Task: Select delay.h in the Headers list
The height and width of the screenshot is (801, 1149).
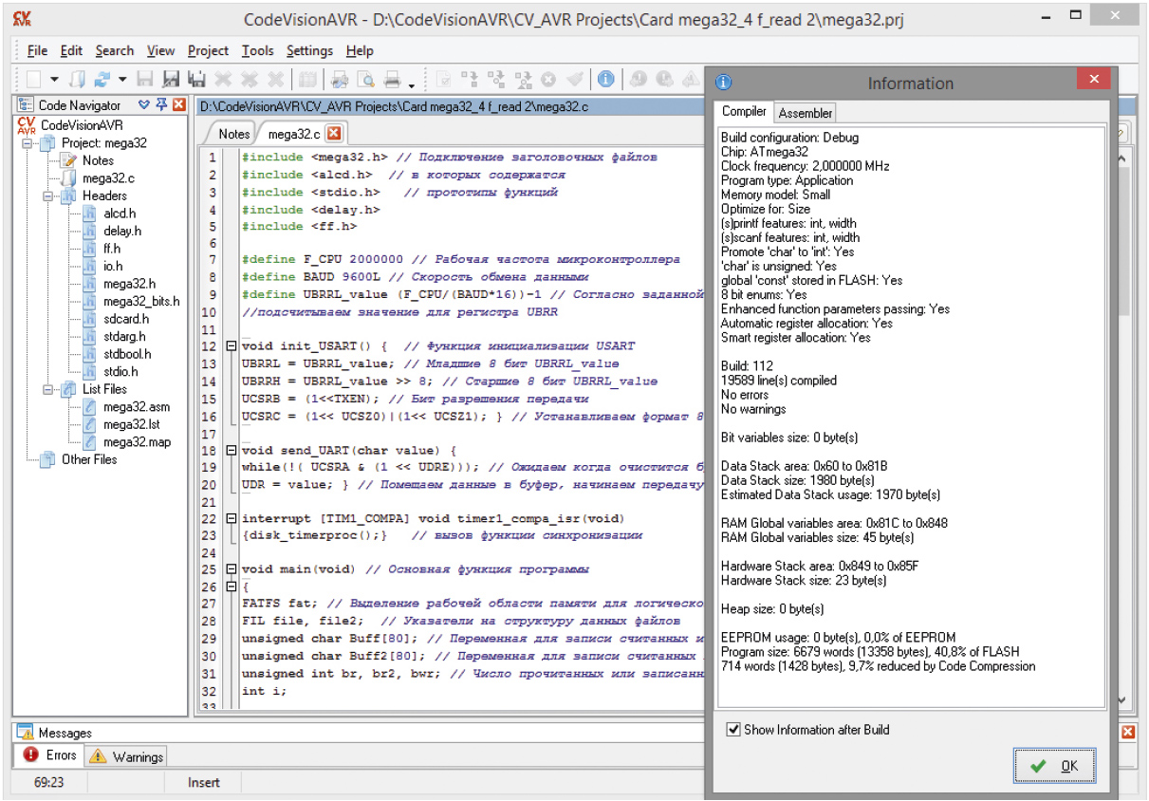Action: (x=121, y=231)
